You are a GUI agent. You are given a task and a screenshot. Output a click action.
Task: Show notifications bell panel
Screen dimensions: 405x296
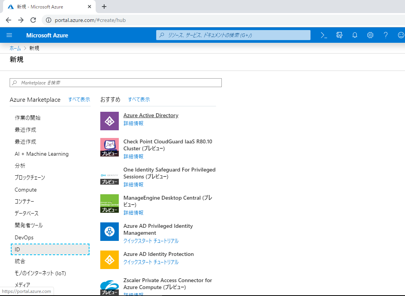point(355,35)
